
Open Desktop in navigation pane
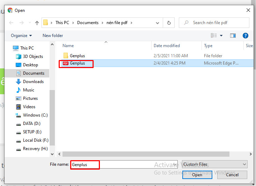[30, 65]
